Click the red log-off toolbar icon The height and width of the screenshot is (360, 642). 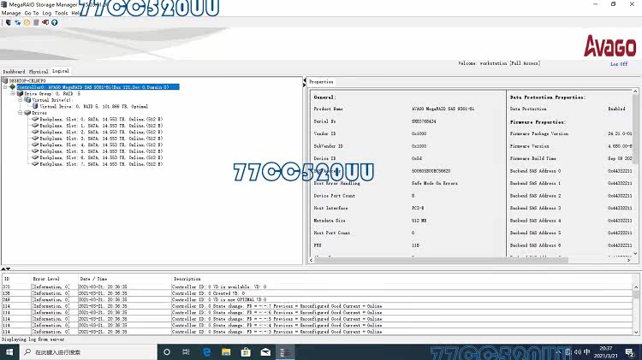(45, 22)
